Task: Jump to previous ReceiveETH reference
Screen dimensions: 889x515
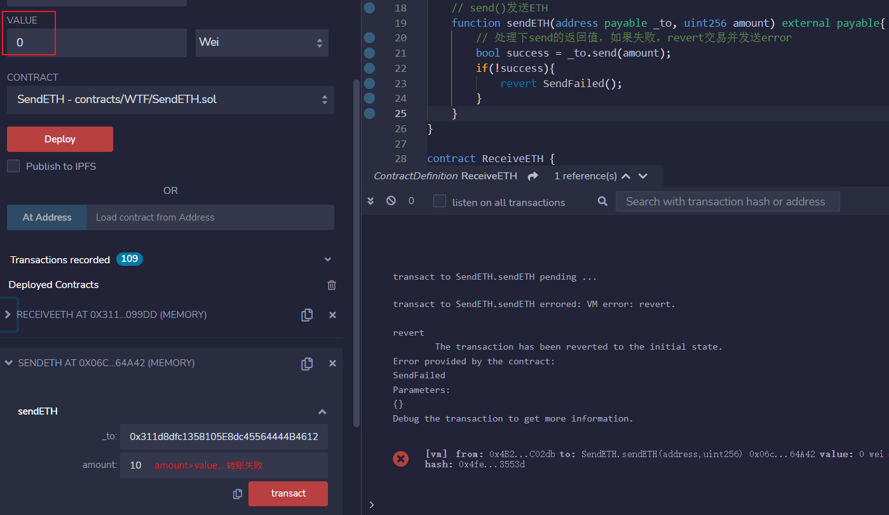Action: click(x=626, y=176)
